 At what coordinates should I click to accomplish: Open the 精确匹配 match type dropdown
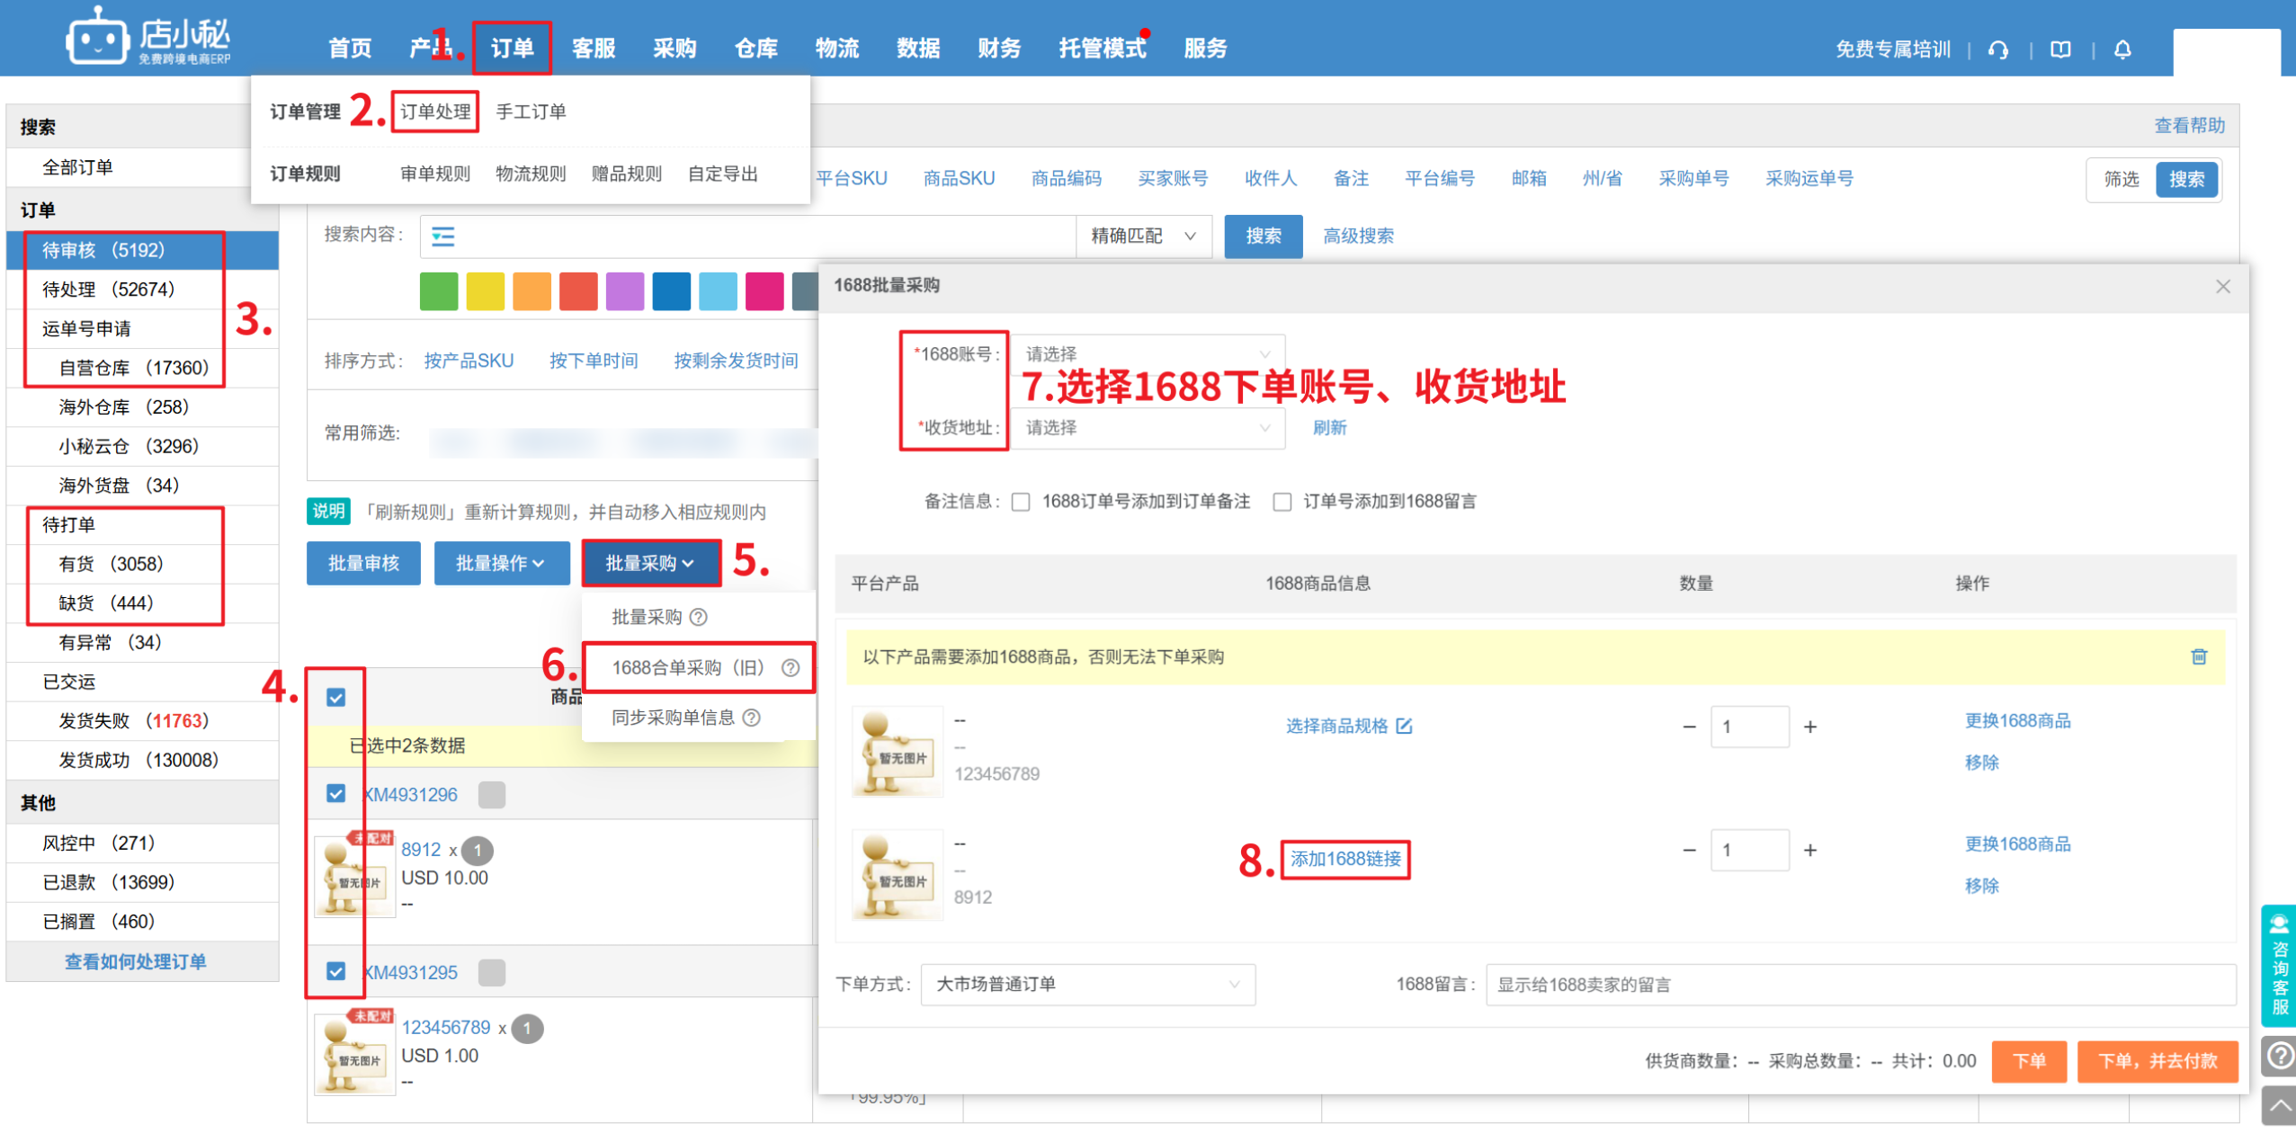click(1144, 236)
